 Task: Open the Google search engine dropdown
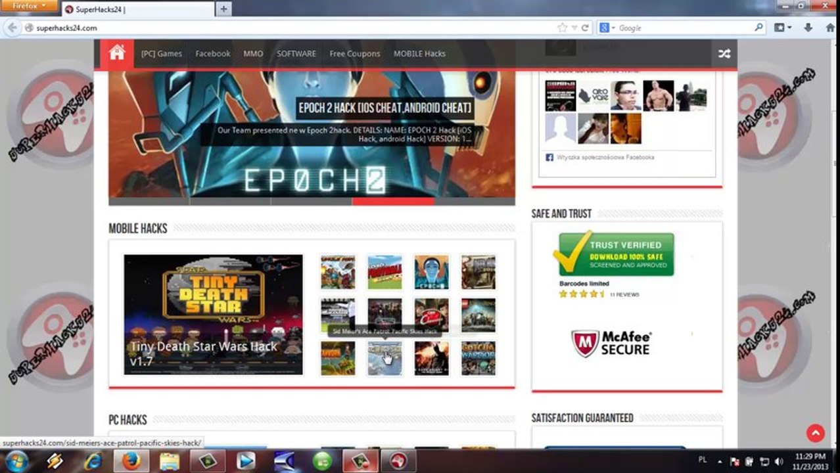click(x=607, y=28)
